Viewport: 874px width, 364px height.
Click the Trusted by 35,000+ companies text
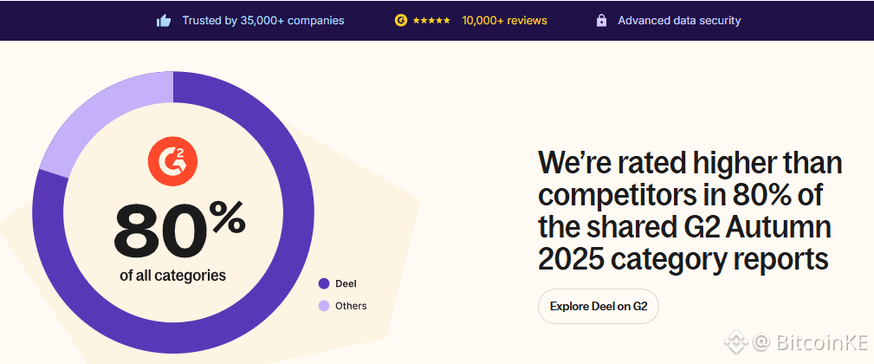coord(262,20)
